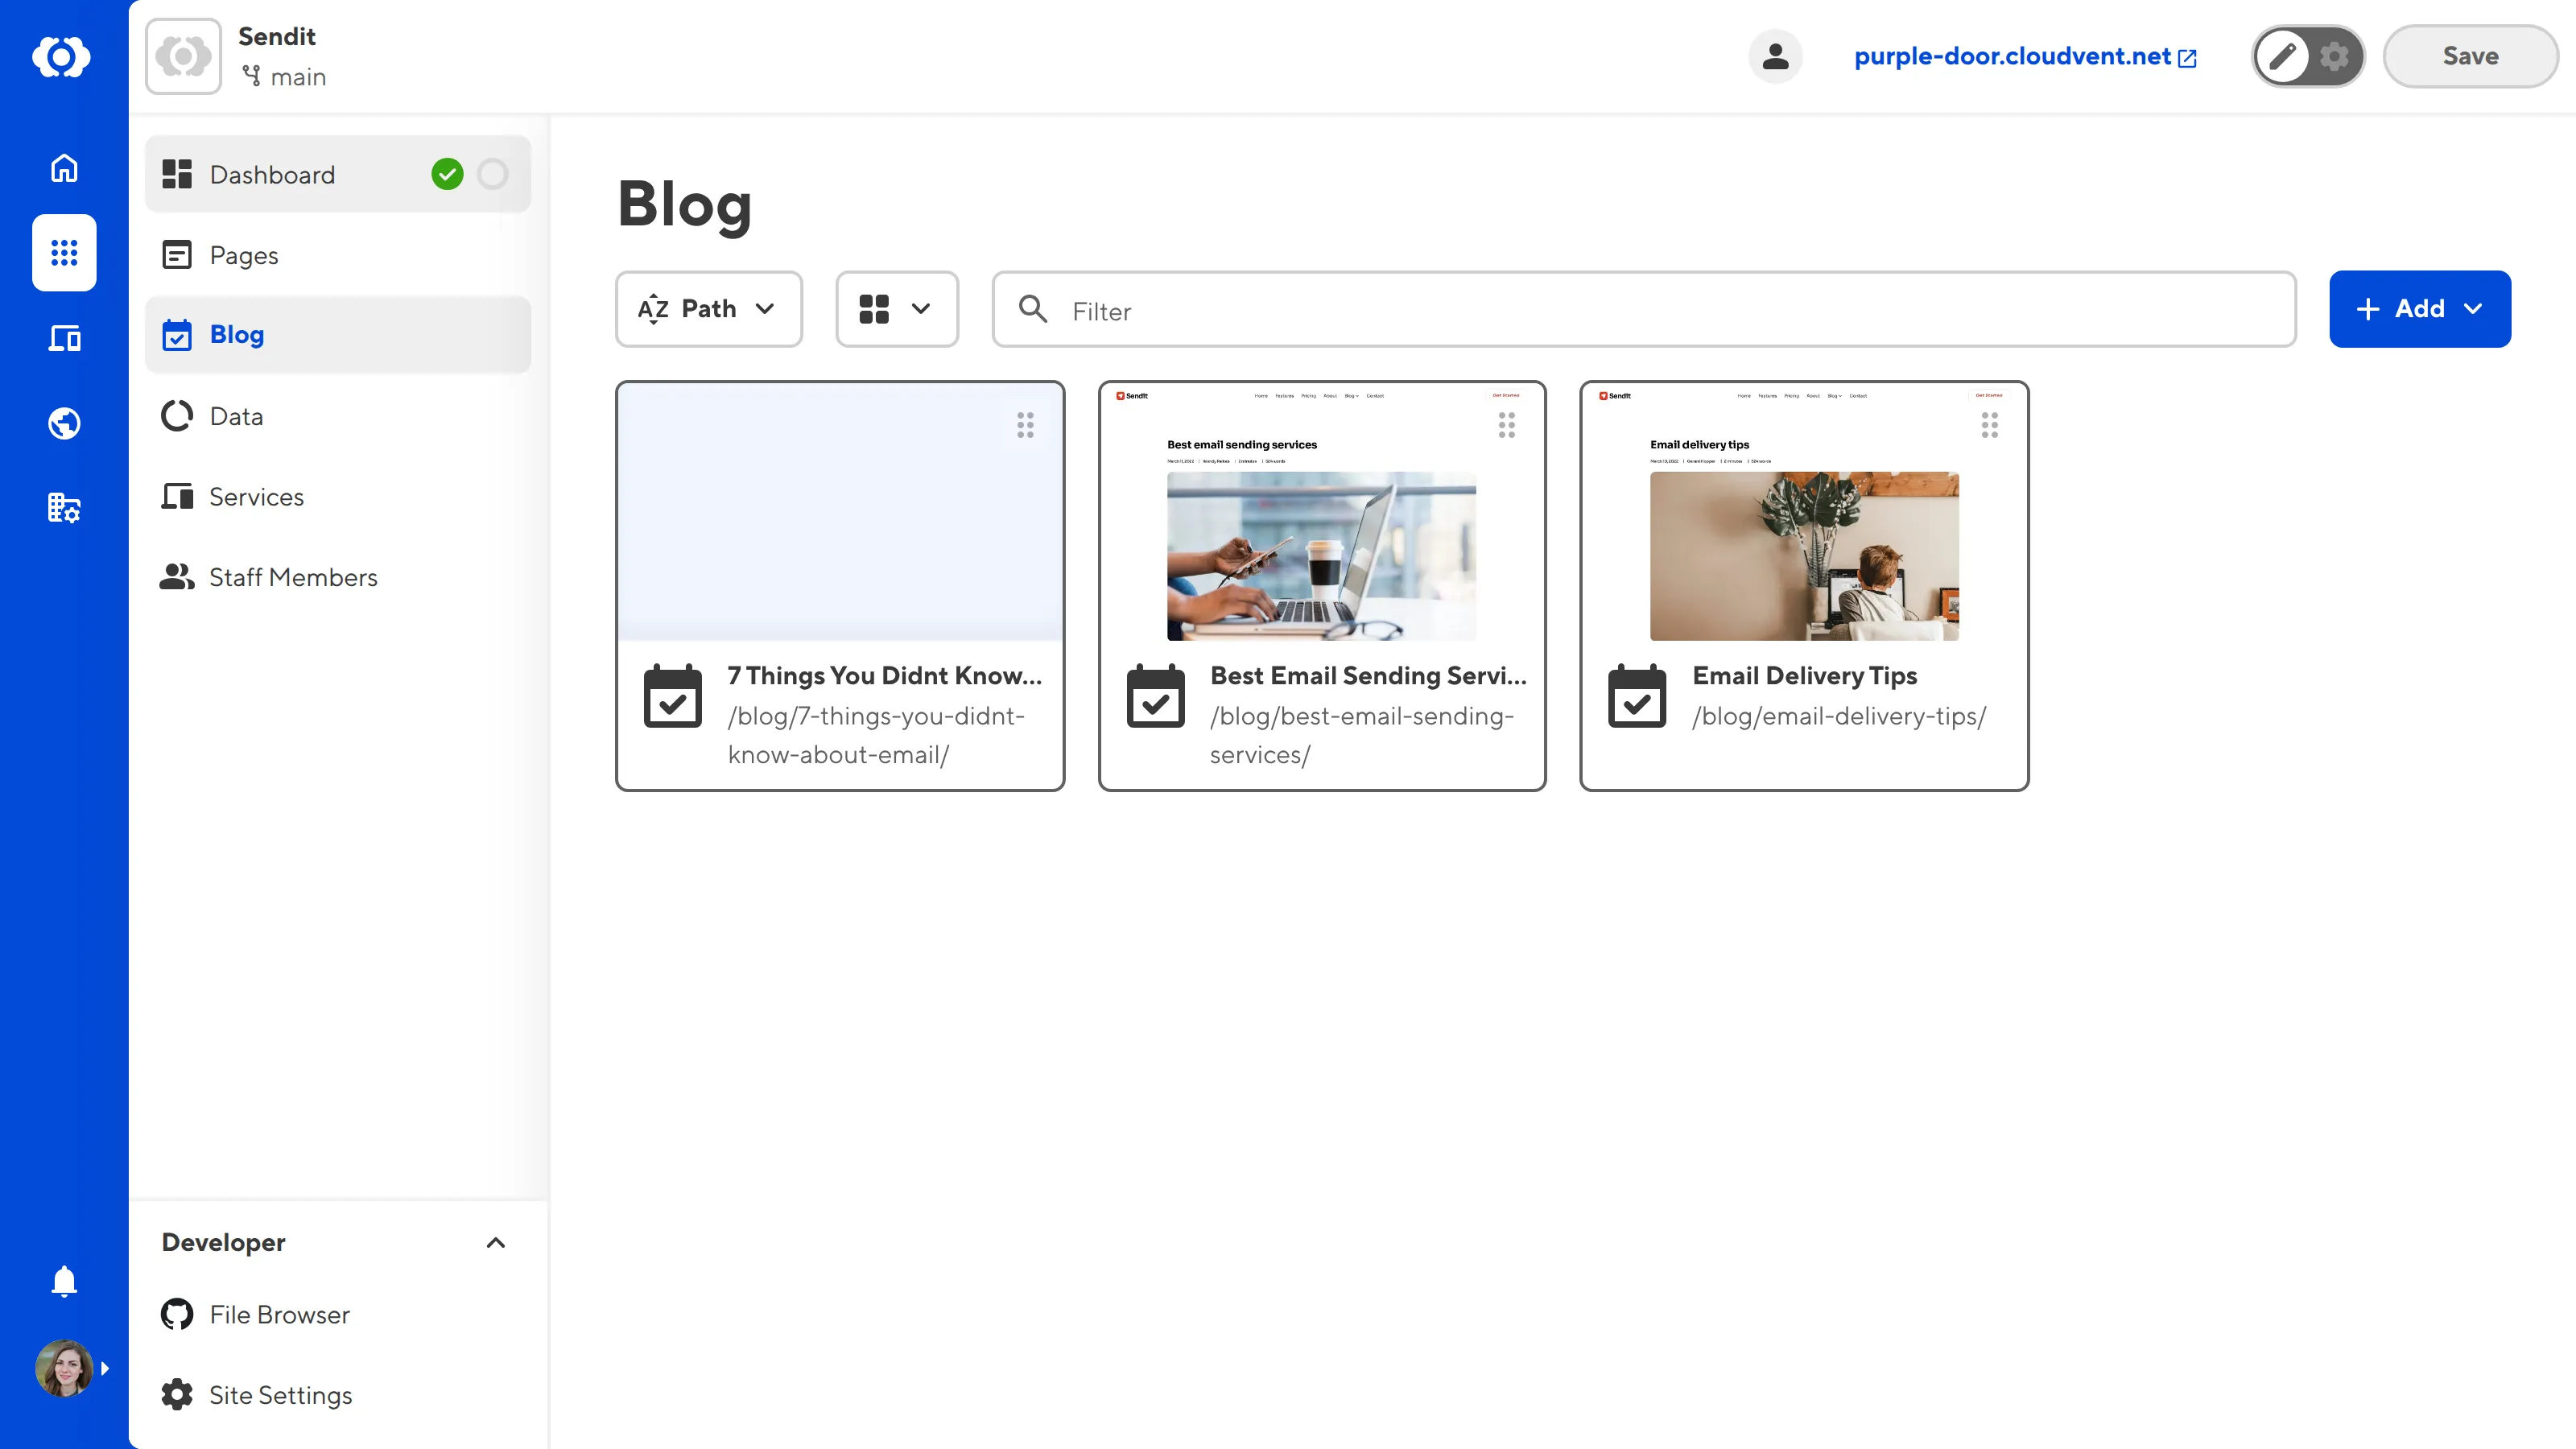Open notifications via the bell icon
The width and height of the screenshot is (2576, 1449).
[x=63, y=1281]
